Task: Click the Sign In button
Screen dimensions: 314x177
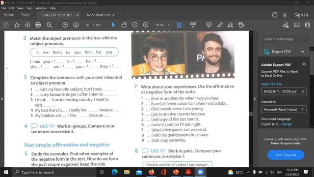Action: [x=301, y=15]
